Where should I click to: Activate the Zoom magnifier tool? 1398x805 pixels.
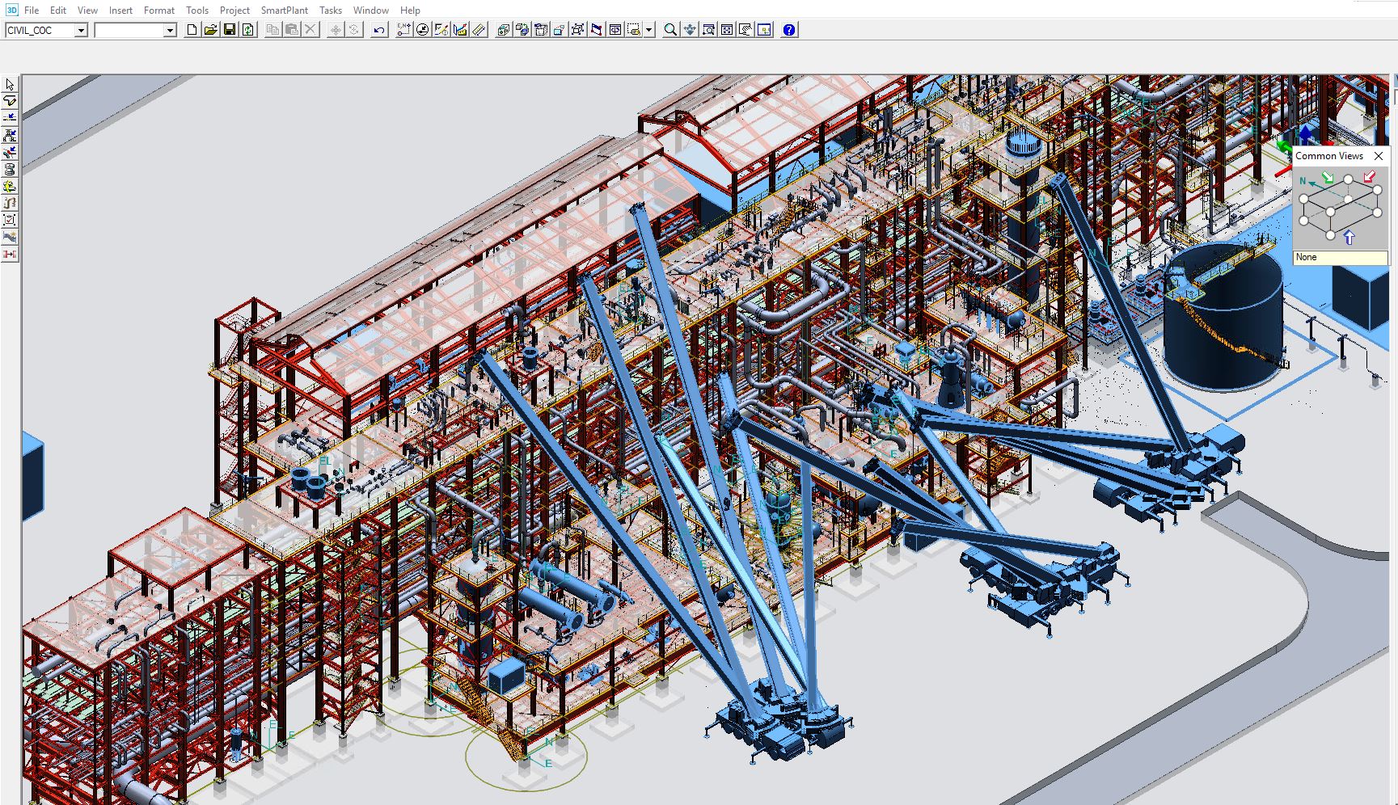click(670, 30)
